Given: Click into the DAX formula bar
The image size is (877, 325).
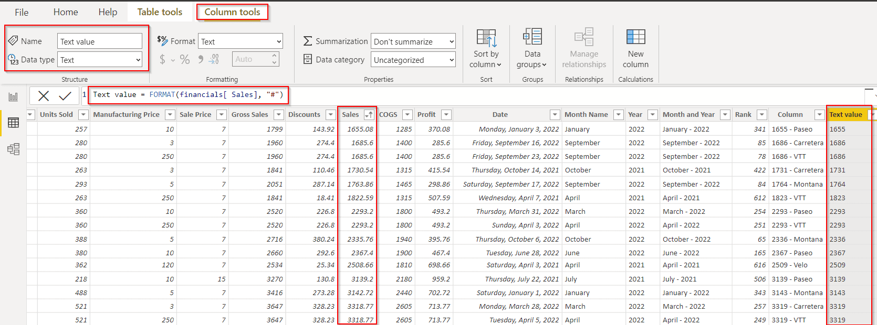Looking at the screenshot, I should (473, 95).
